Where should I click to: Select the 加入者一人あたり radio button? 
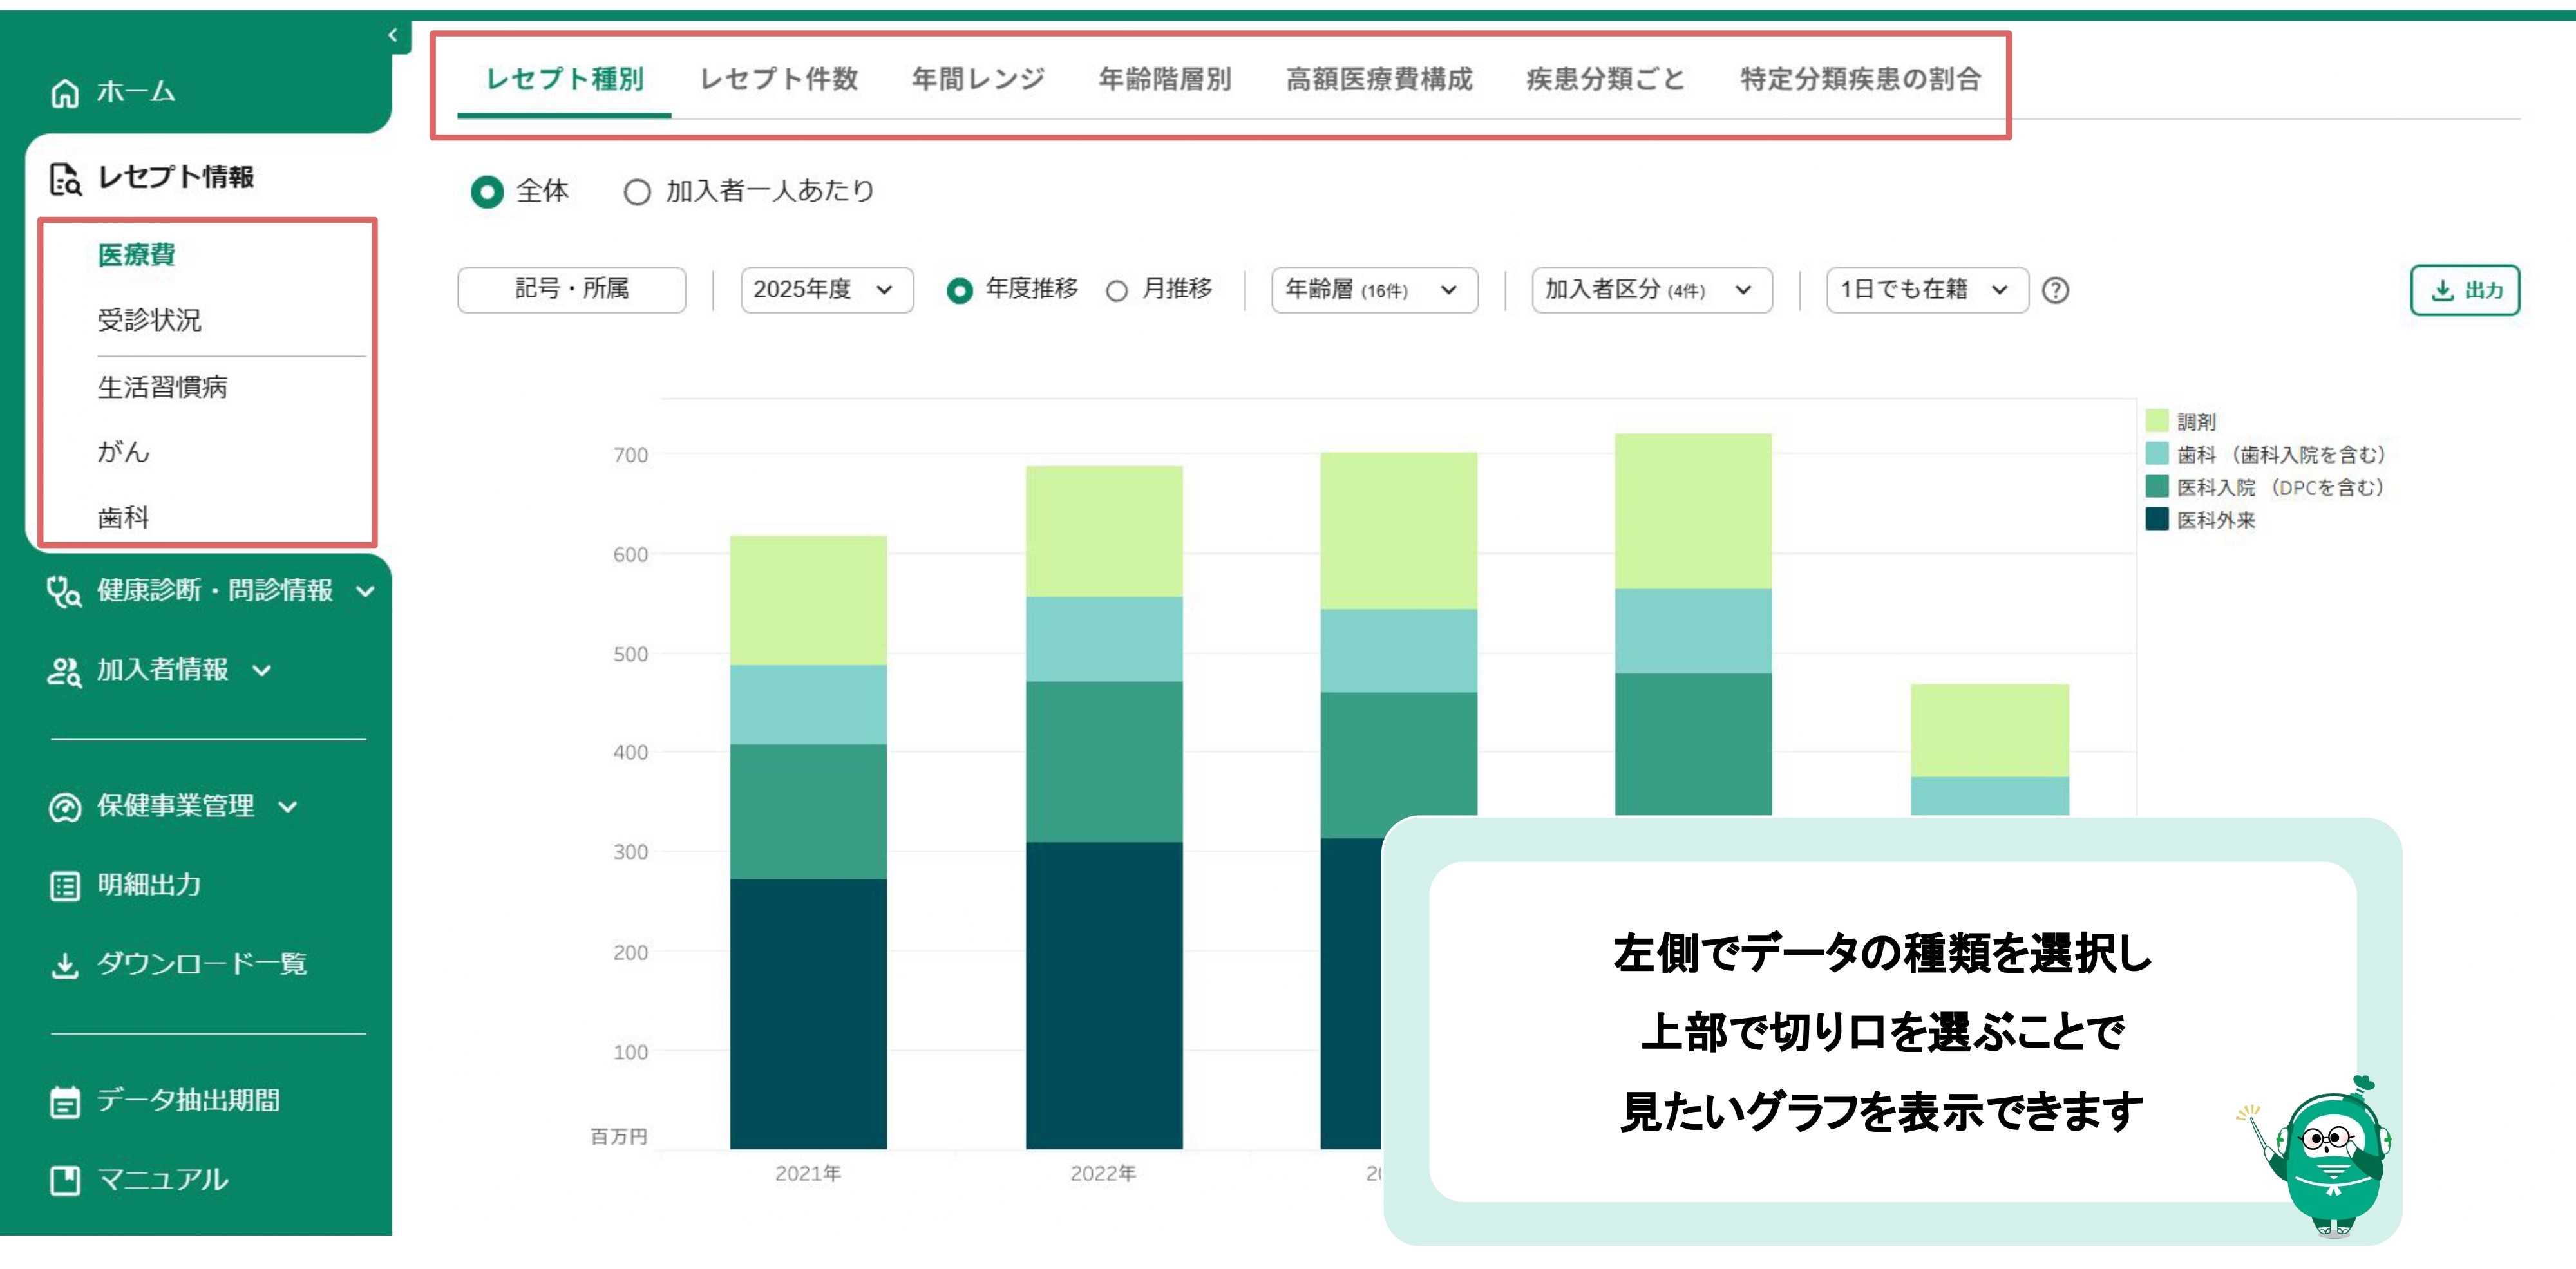pos(637,192)
